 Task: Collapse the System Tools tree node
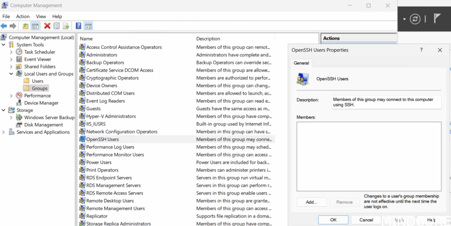[4, 45]
